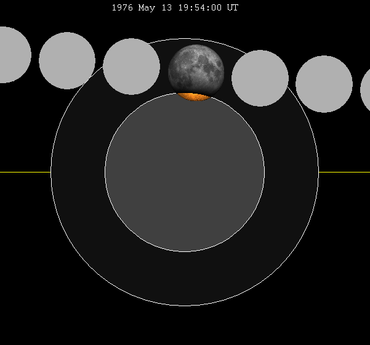370x345 pixels.
Task: Click the gray Moon disc just left of Moon photo
Action: pyautogui.click(x=131, y=66)
